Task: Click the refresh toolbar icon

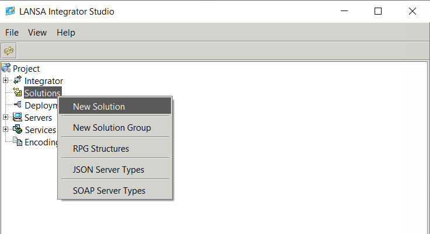Action: 9,51
